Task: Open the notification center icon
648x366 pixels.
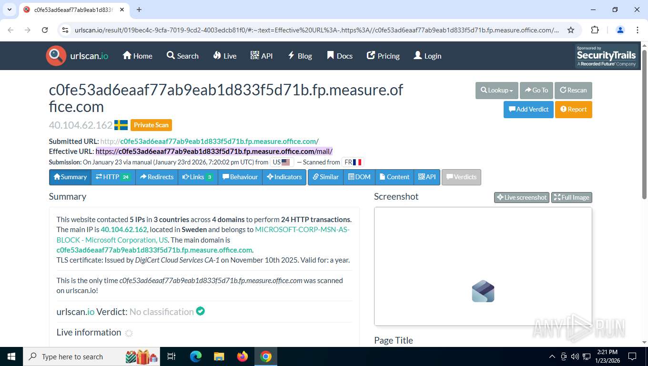Action: [x=632, y=356]
